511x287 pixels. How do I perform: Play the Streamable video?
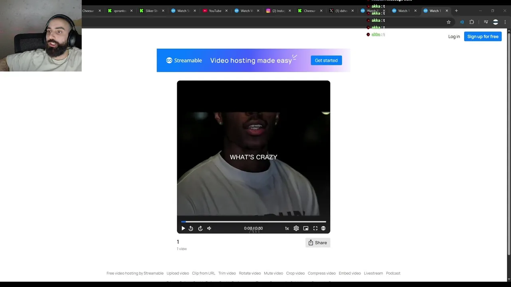tap(183, 228)
